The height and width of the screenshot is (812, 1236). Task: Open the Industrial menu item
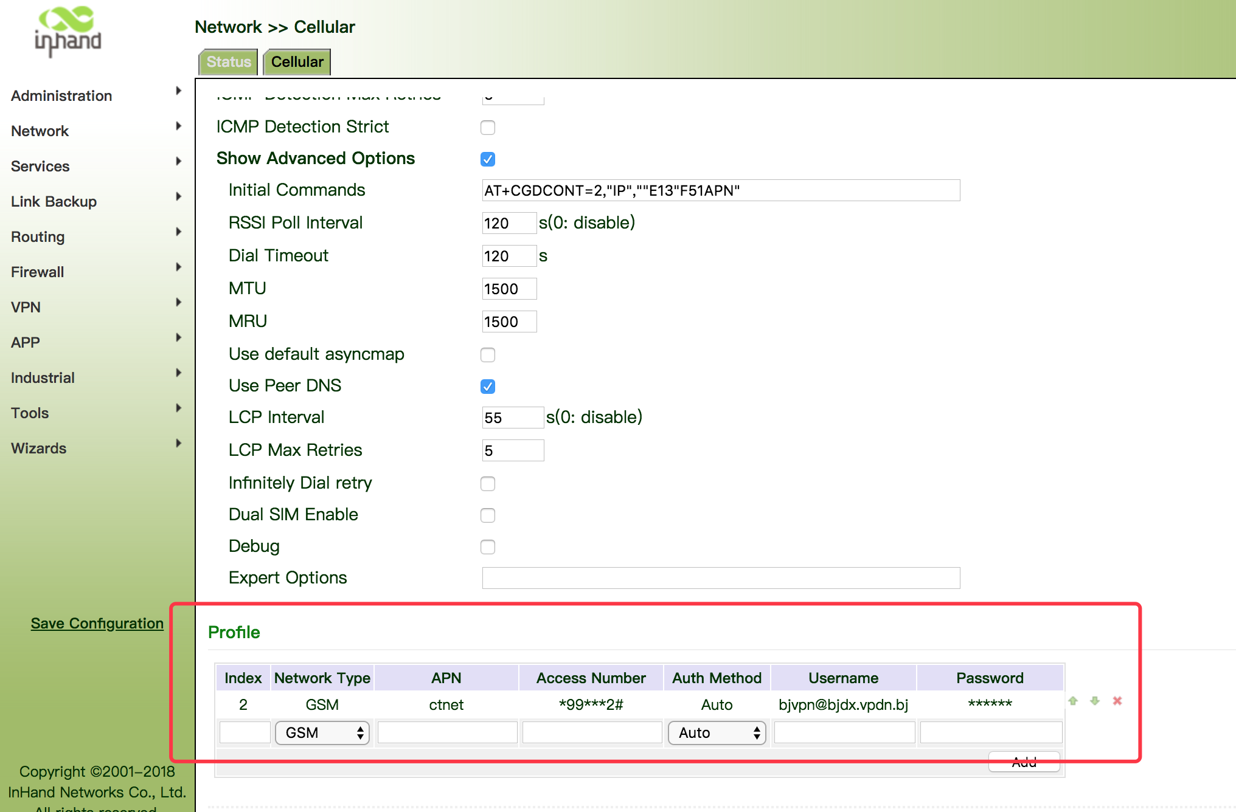tap(43, 378)
